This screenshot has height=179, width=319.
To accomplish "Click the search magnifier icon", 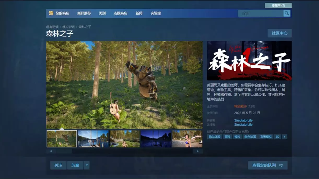I will [x=287, y=13].
